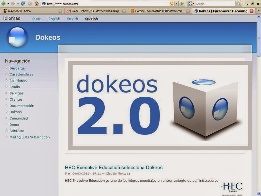
Task: Click the search magnifier icon
Action: pos(238,4)
